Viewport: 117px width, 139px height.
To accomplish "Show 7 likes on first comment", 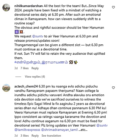I will coord(25,68).
